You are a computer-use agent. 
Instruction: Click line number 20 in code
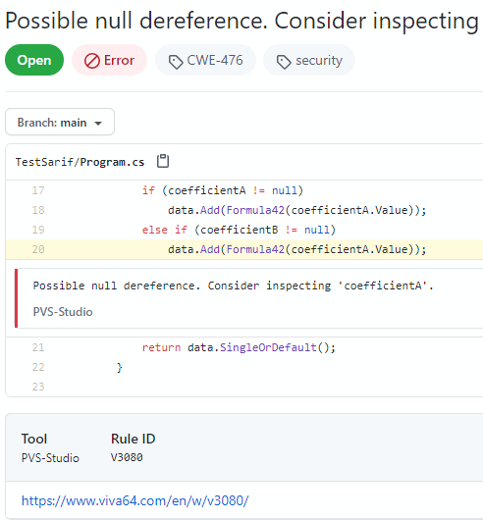coord(38,249)
